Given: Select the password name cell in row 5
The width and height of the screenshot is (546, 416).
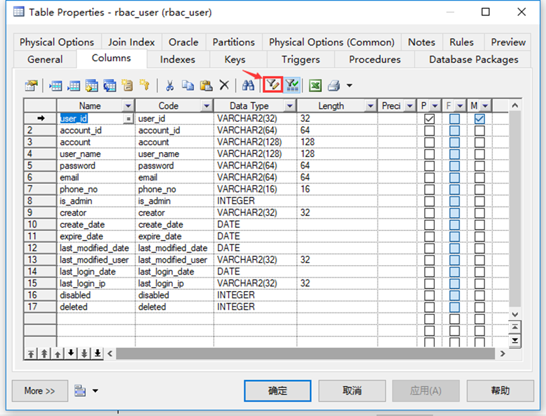Looking at the screenshot, I should click(x=78, y=166).
